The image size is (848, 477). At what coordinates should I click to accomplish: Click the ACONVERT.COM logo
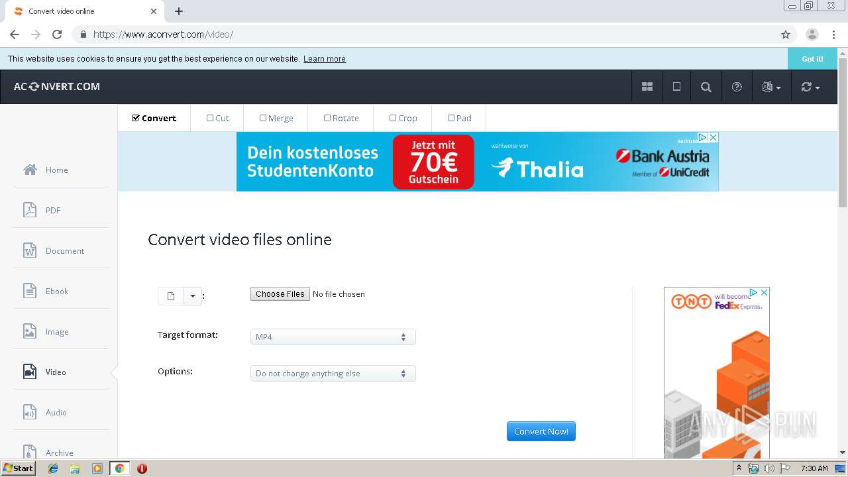57,86
